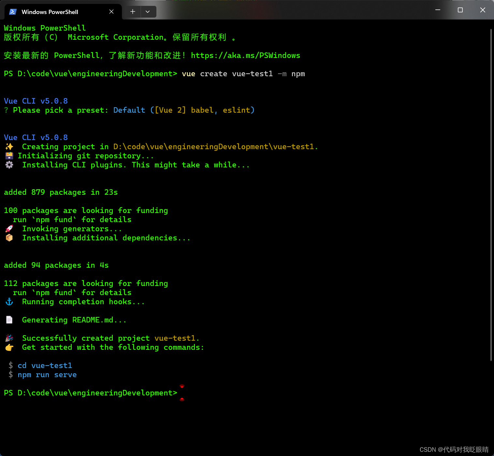Maximize the terminal window
The height and width of the screenshot is (456, 494).
(x=460, y=10)
